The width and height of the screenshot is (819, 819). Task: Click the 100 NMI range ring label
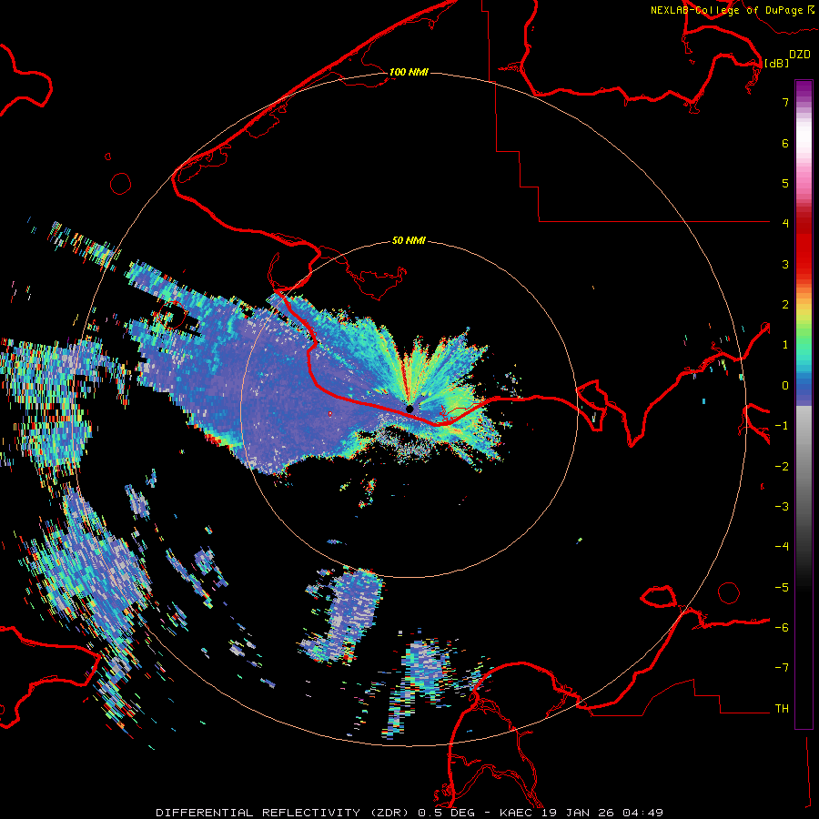pos(409,72)
